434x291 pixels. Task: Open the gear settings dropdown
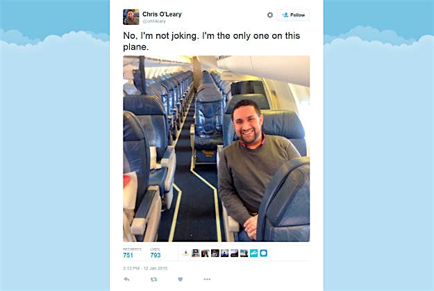pyautogui.click(x=270, y=15)
